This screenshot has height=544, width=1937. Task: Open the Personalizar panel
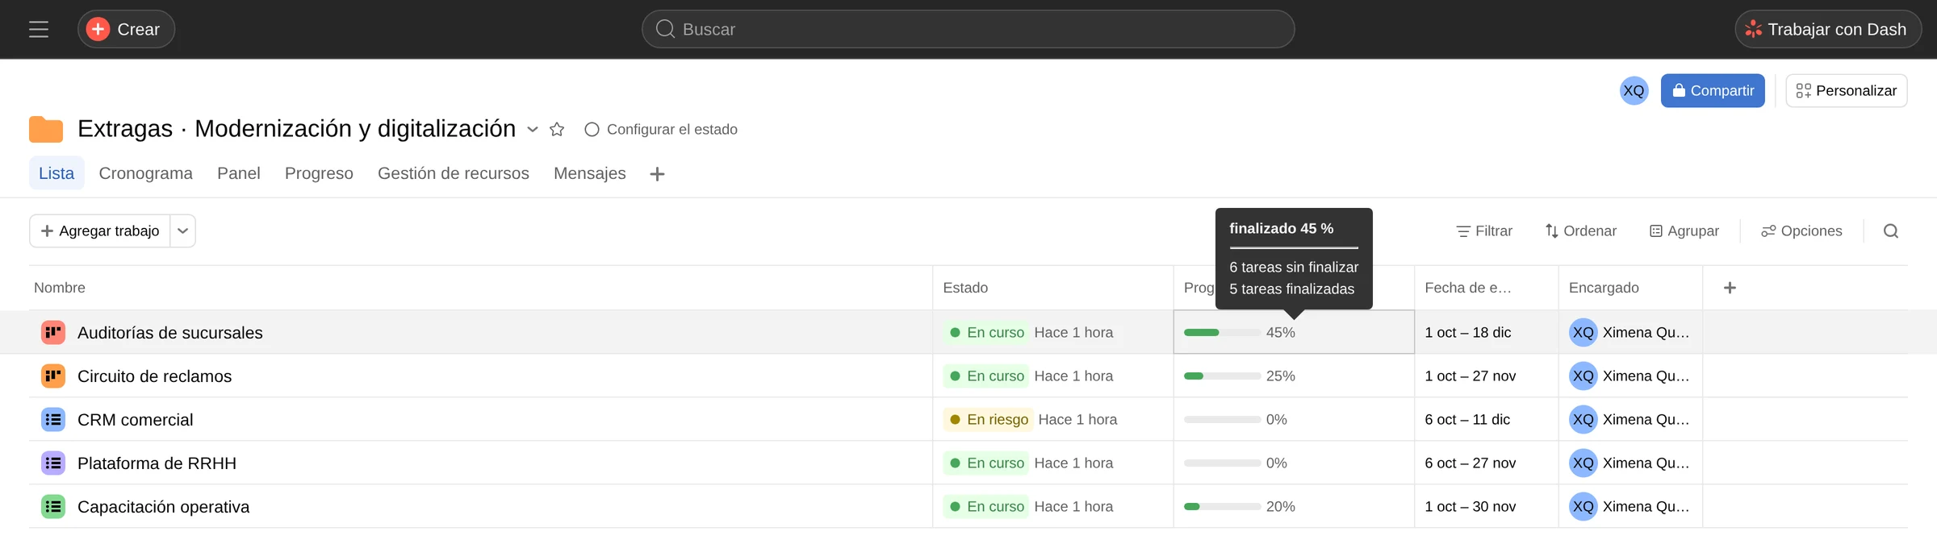pyautogui.click(x=1847, y=91)
